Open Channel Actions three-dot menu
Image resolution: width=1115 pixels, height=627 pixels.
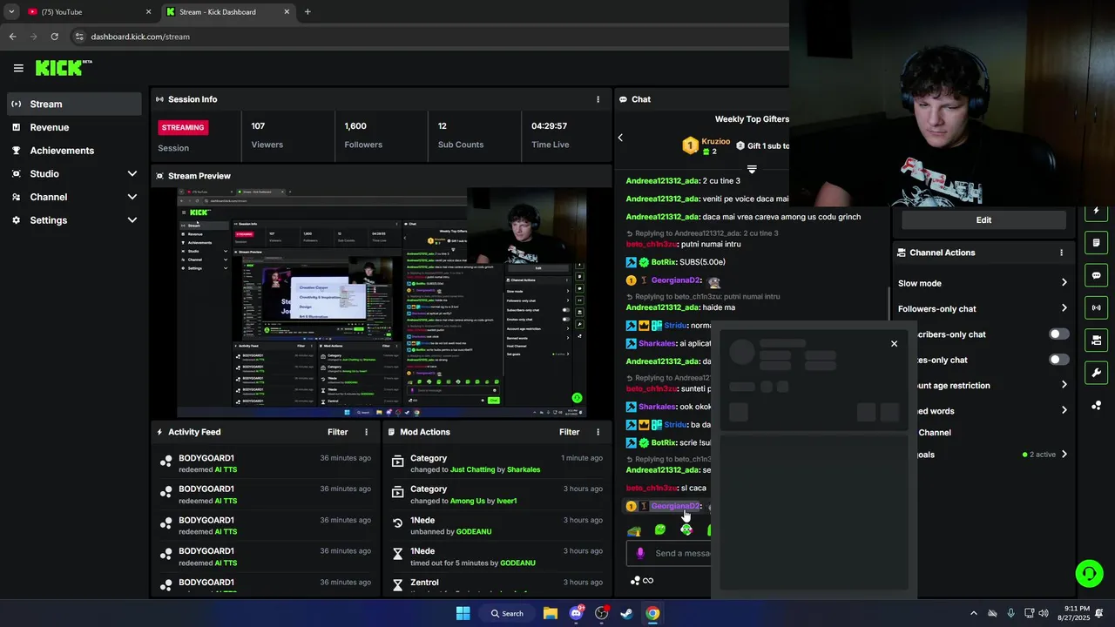[1061, 253]
